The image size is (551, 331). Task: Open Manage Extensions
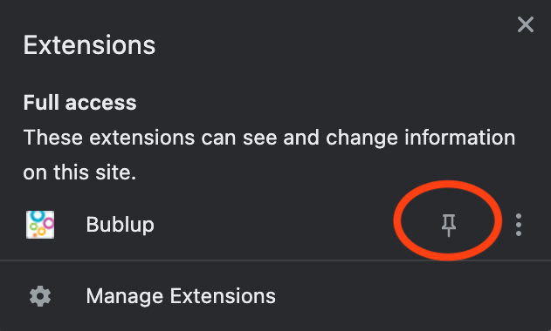point(181,296)
